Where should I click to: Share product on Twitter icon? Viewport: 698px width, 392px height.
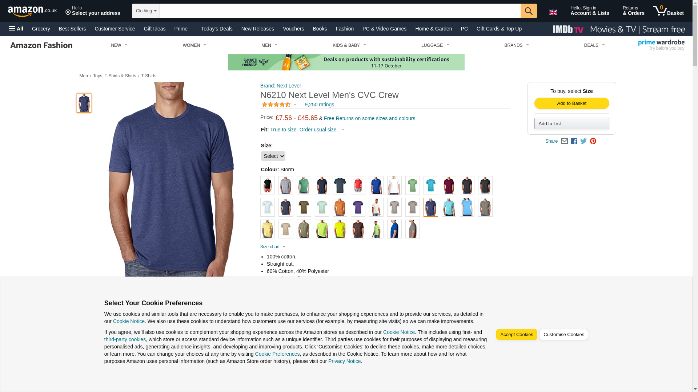[583, 141]
